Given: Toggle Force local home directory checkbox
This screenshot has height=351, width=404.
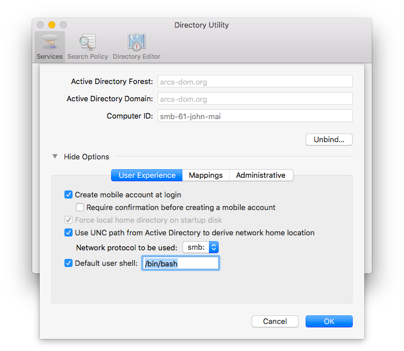Looking at the screenshot, I should coord(68,220).
